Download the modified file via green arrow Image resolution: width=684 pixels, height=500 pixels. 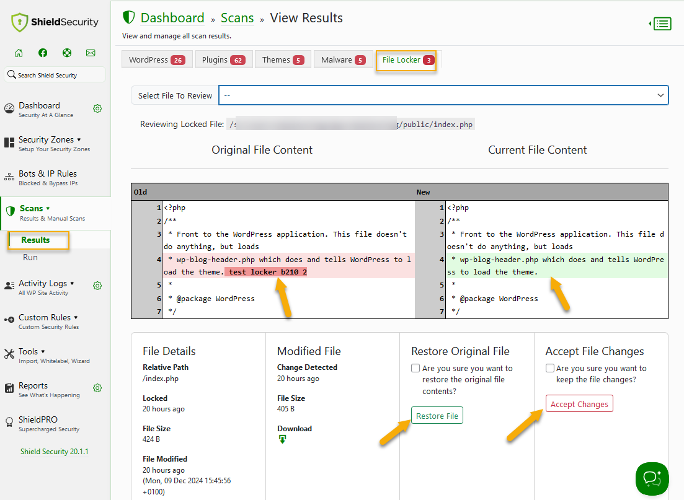(283, 439)
